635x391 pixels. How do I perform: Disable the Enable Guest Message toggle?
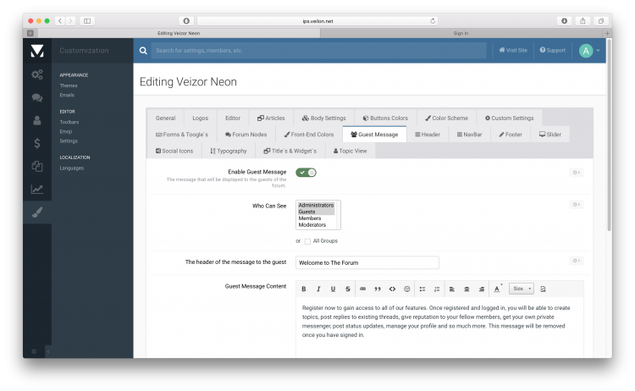[306, 173]
